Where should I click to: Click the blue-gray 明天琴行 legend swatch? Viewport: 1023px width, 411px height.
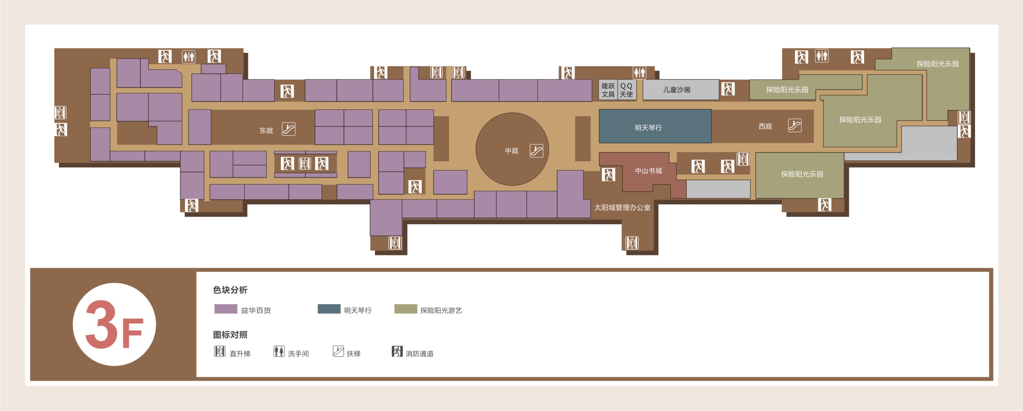click(x=329, y=309)
